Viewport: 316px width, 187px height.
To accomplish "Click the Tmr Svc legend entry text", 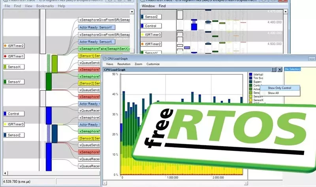I will coord(258,78).
